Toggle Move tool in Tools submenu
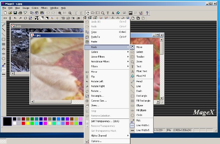 click(x=142, y=47)
